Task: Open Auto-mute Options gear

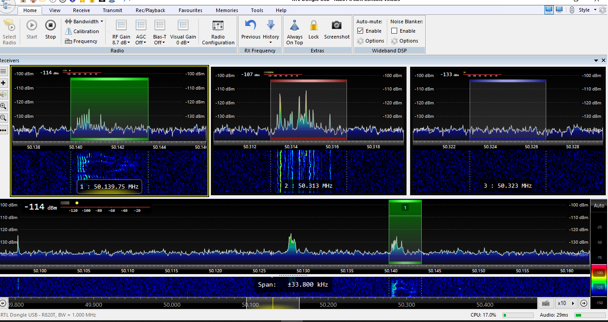Action: point(371,41)
